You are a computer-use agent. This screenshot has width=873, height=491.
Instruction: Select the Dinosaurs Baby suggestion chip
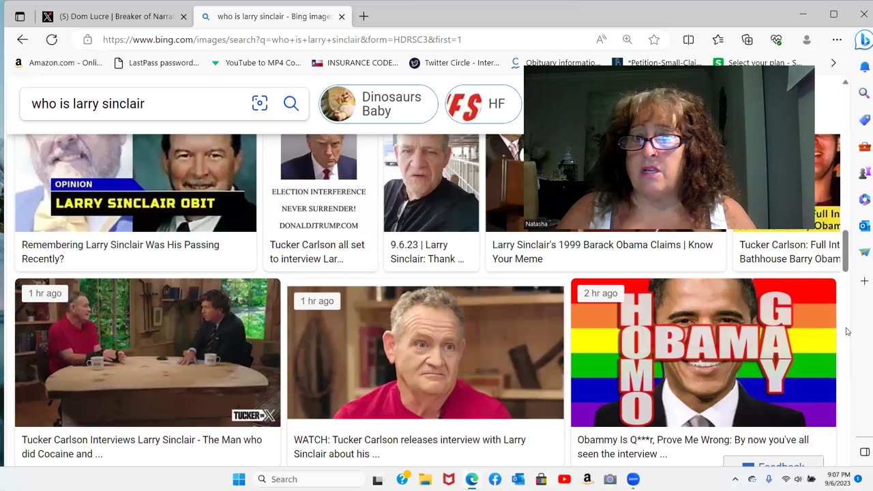click(x=379, y=104)
